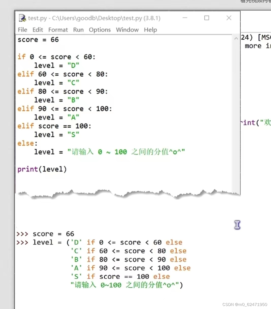Open the Help menu

click(x=150, y=30)
